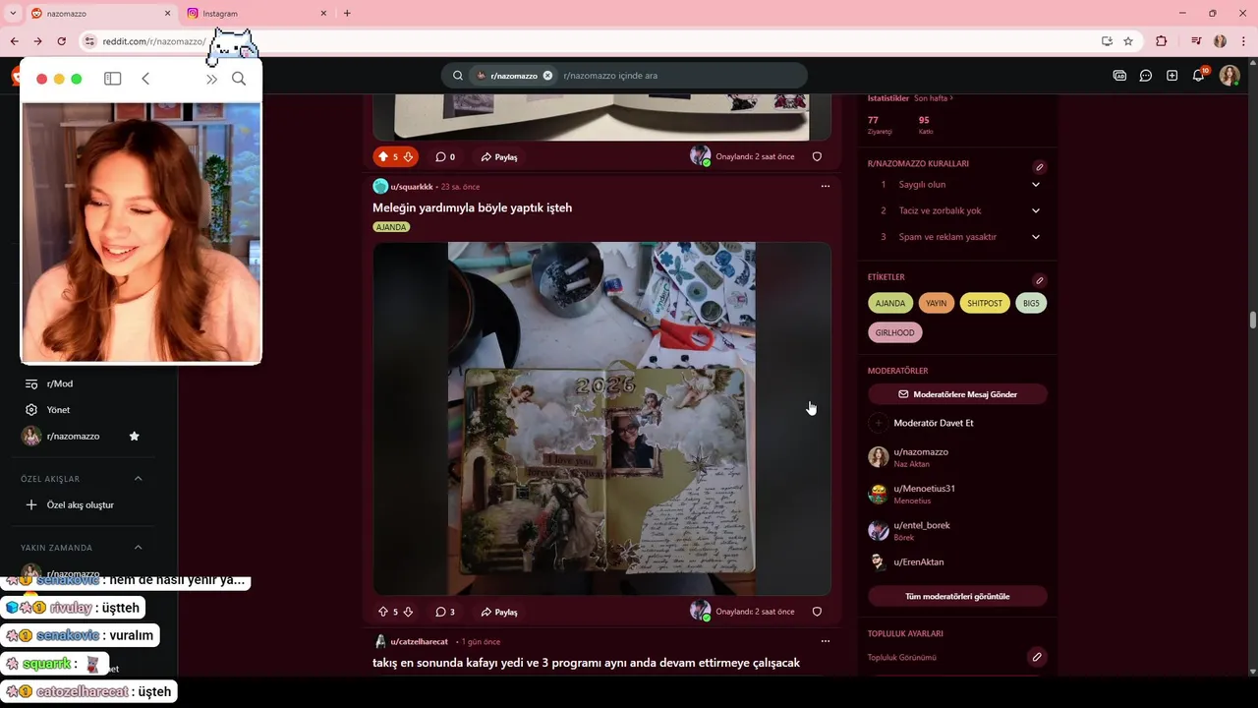The width and height of the screenshot is (1258, 708).
Task: Click AJANDA flair on squarkkk post
Action: point(391,227)
